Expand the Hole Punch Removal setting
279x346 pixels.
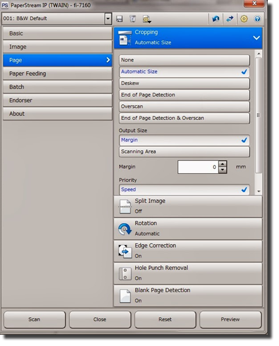[x=188, y=274]
